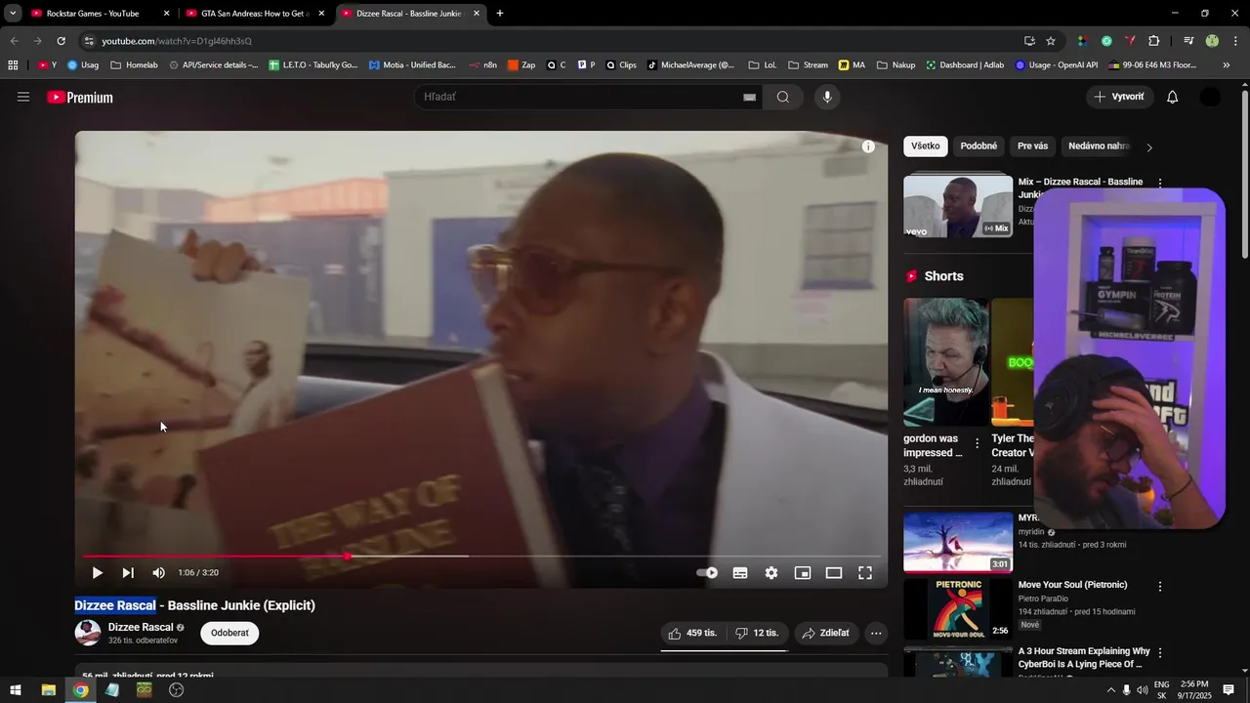
Task: Open the Dashboard | Adlab bookmark
Action: (965, 65)
